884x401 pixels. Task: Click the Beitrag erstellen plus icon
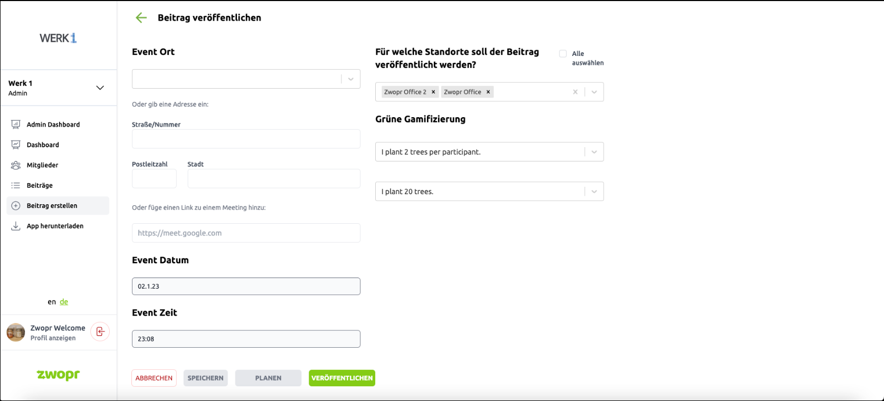pos(16,206)
